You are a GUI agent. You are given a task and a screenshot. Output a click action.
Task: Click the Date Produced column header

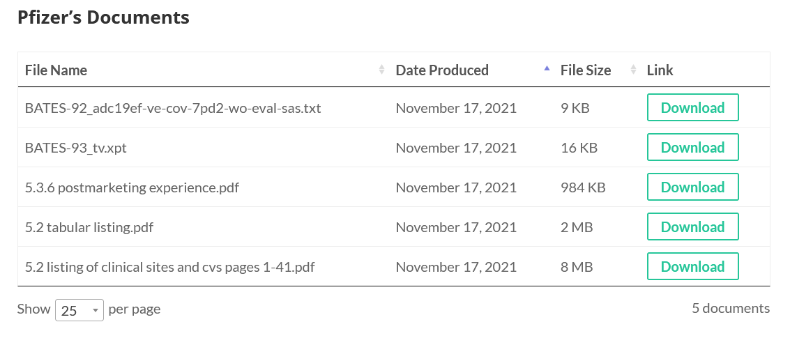tap(442, 70)
